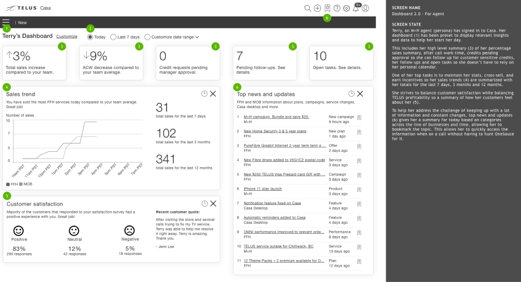Click the Neutral face icon

tap(74, 230)
